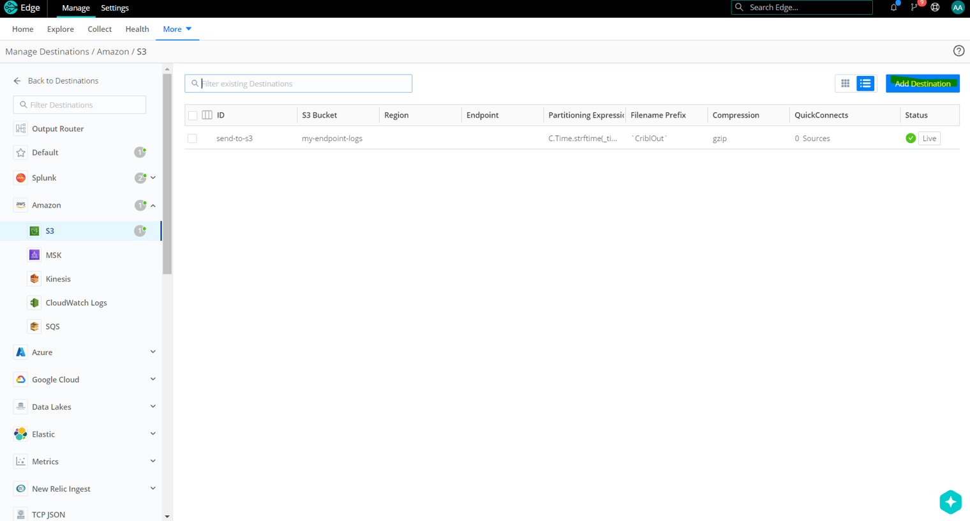Click Back to Destinations link
Viewport: 970px width, 521px height.
[x=63, y=81]
